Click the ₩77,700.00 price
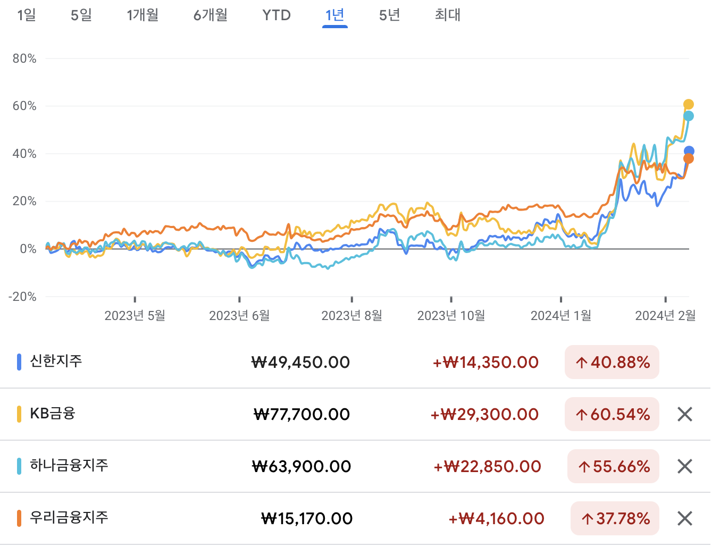 pos(302,415)
